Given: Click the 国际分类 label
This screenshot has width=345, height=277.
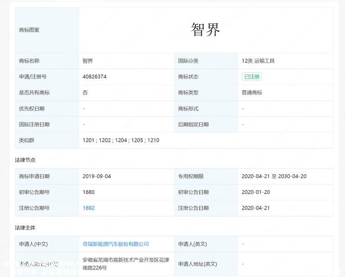Looking at the screenshot, I should [x=188, y=61].
